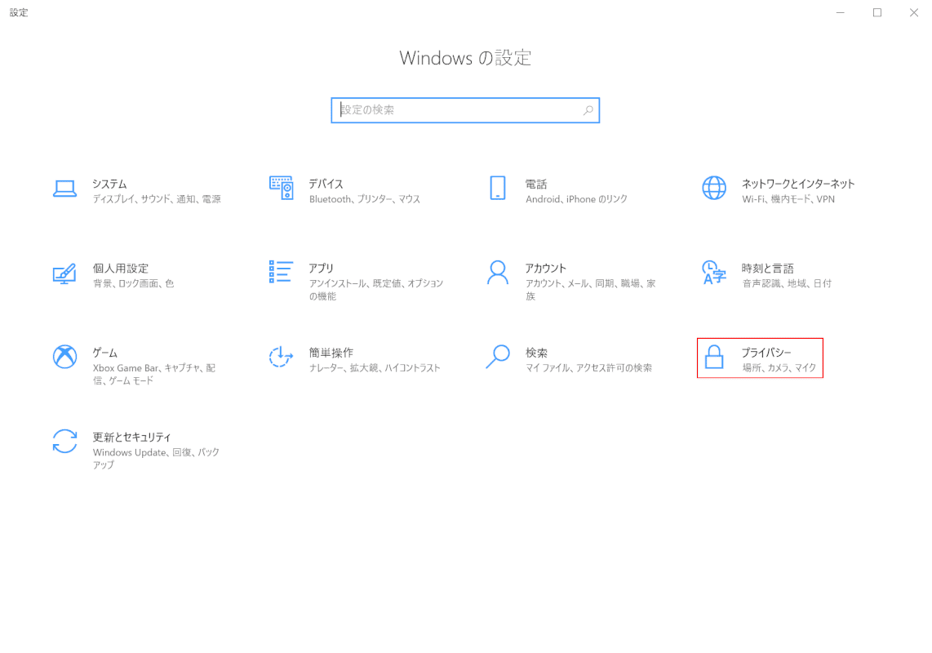Click the デバイス keyboard and speaker icon
932x653 pixels.
pos(281,188)
